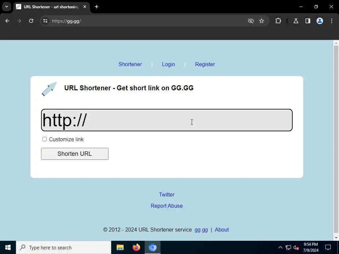Viewport: 339px width, 254px height.
Task: Select the URL Shortener browser tab
Action: (51, 7)
